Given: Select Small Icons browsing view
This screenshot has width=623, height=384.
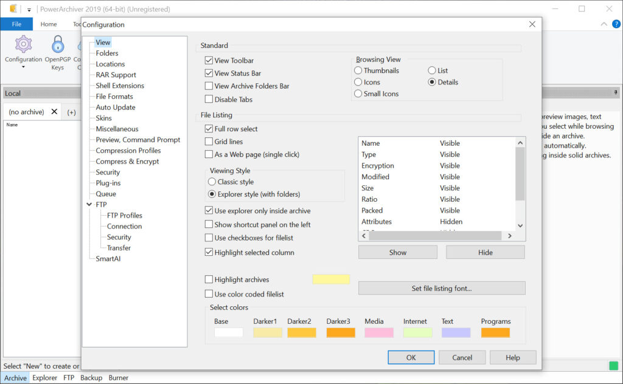Looking at the screenshot, I should coord(358,94).
